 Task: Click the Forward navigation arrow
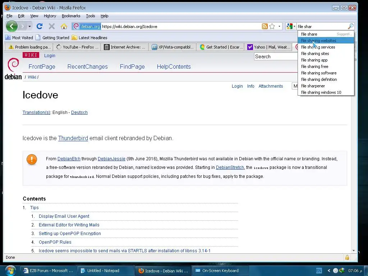[23, 26]
